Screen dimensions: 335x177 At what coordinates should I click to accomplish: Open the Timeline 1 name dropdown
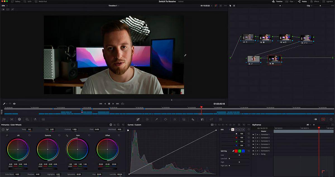point(114,6)
